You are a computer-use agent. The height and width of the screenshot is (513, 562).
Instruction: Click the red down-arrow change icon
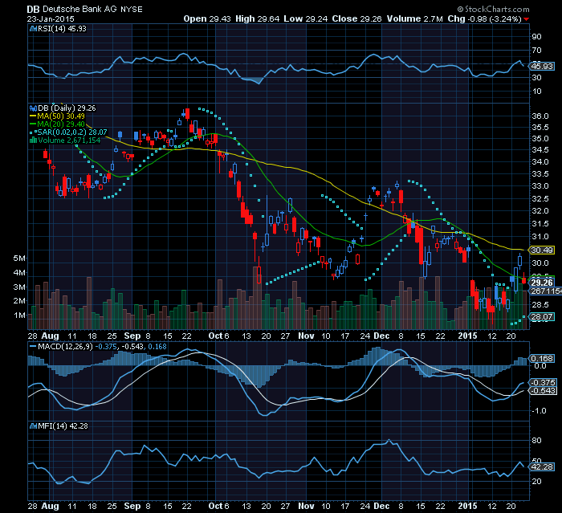click(526, 19)
